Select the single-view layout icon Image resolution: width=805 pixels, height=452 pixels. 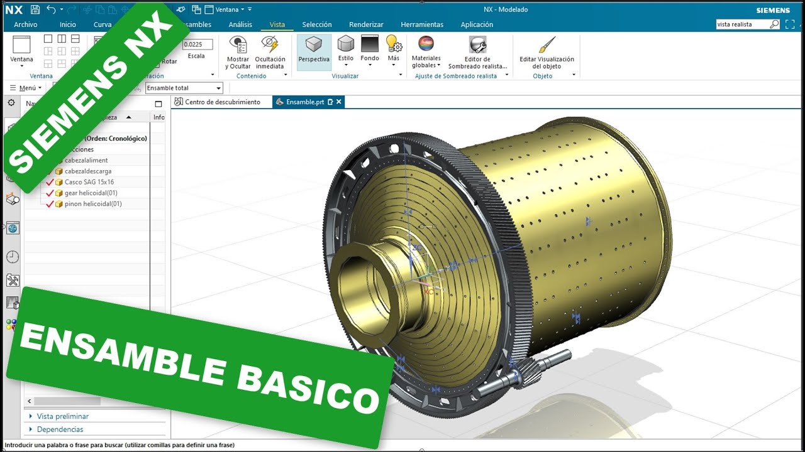point(48,39)
